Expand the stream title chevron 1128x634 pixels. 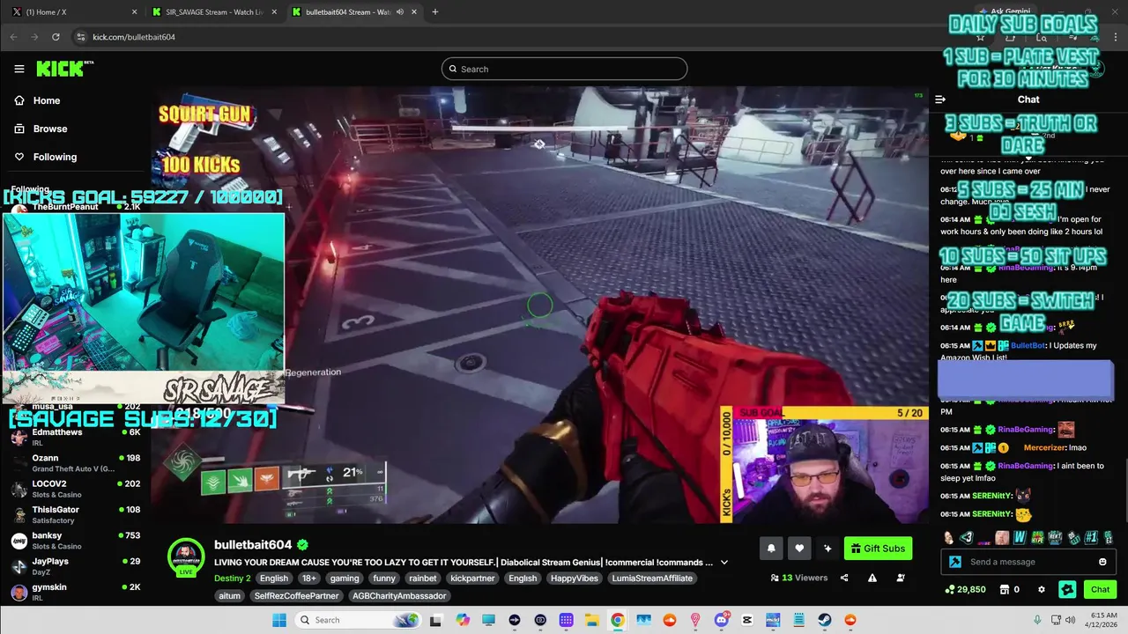[x=724, y=563]
